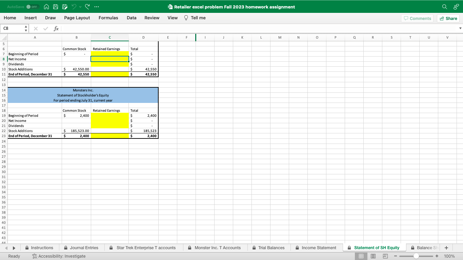Click the Comments button
463x260 pixels.
point(417,18)
